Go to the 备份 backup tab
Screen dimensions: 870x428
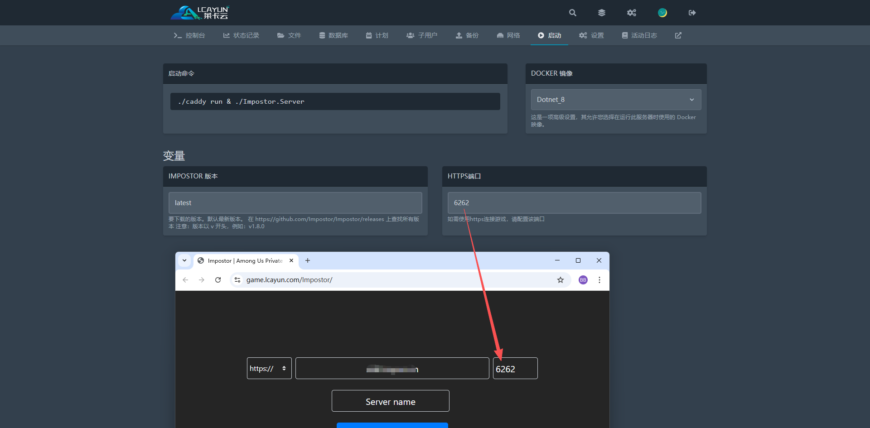pyautogui.click(x=467, y=35)
